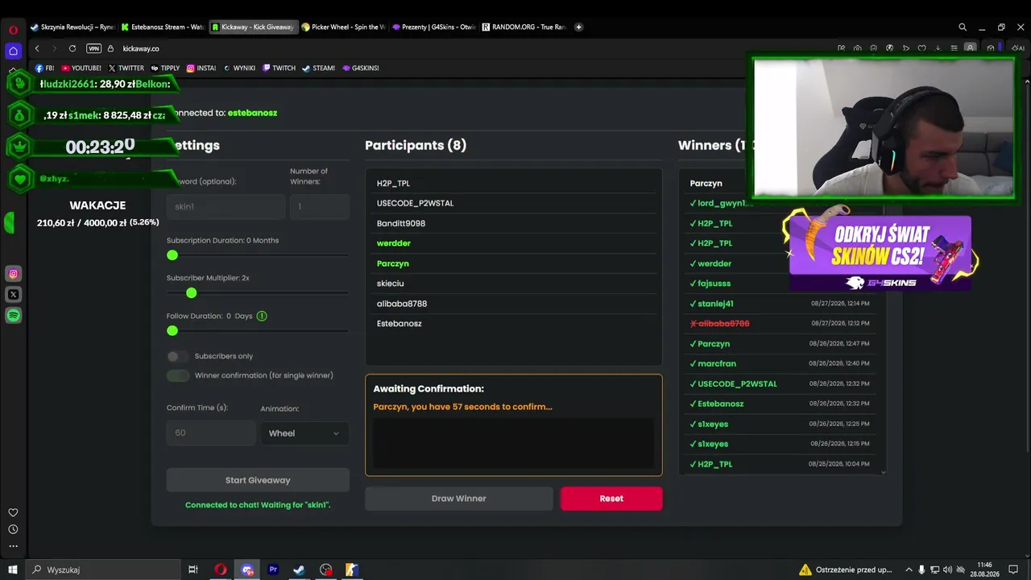Image resolution: width=1031 pixels, height=580 pixels.
Task: Click the site padlock security icon
Action: [110, 48]
